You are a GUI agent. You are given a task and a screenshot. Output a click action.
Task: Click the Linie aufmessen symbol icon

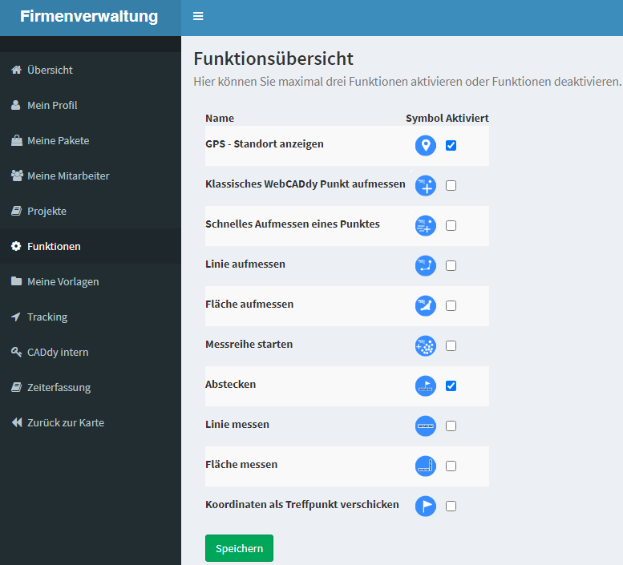[x=426, y=266]
